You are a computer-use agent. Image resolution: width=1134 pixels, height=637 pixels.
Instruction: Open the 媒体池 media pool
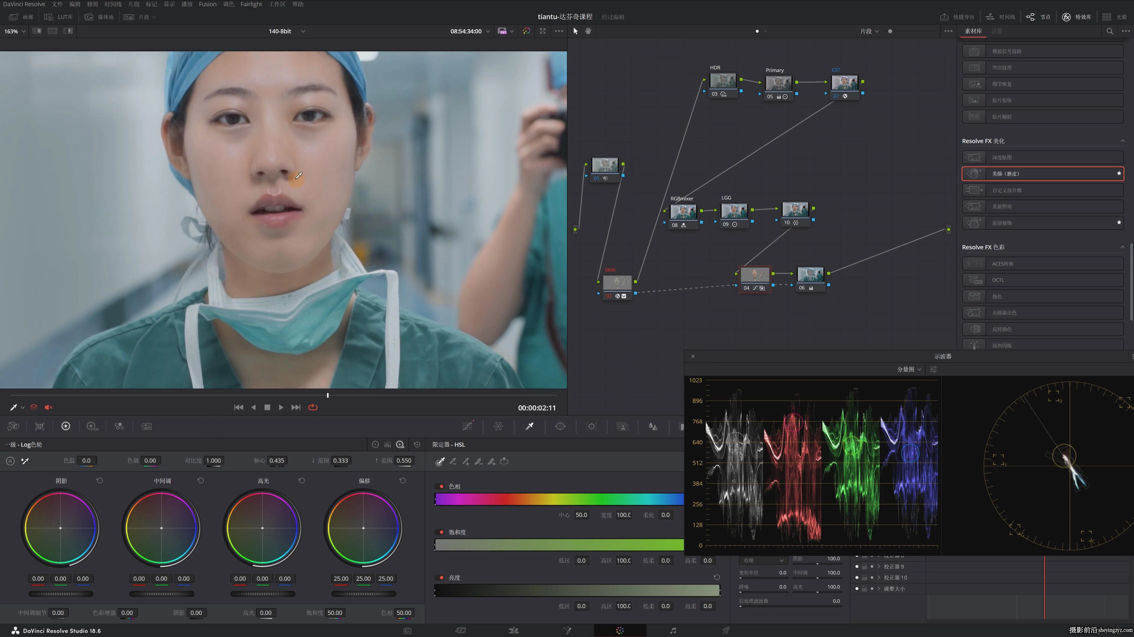pyautogui.click(x=99, y=17)
